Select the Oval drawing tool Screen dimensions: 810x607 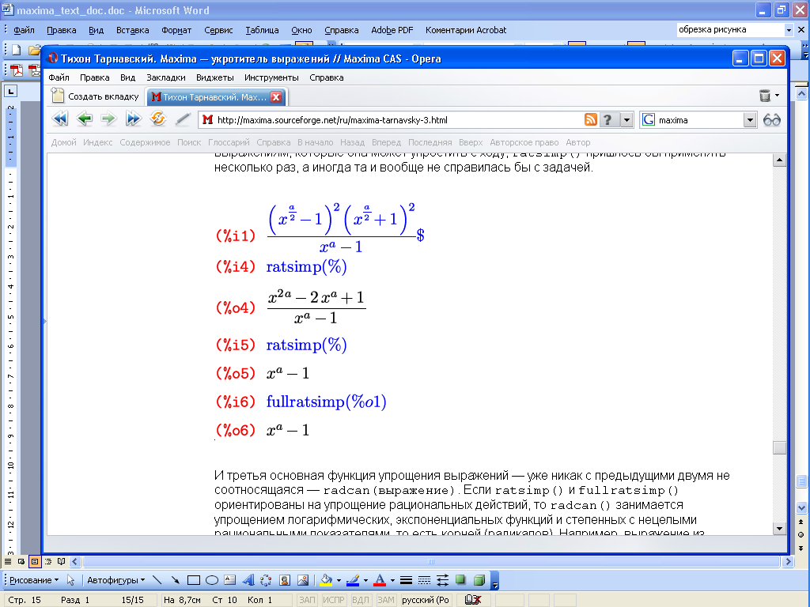[x=212, y=580]
